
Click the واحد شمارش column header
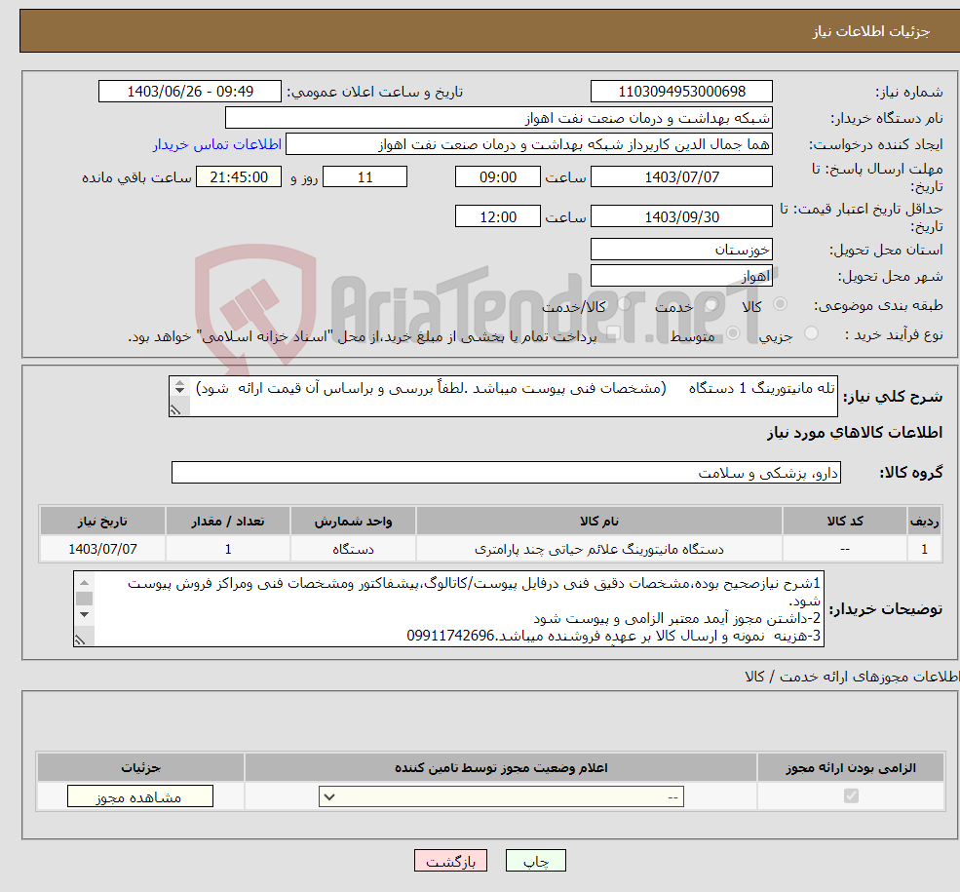353,521
